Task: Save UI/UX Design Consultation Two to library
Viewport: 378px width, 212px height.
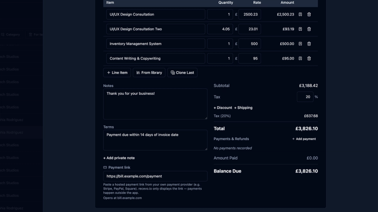Action: [x=300, y=29]
